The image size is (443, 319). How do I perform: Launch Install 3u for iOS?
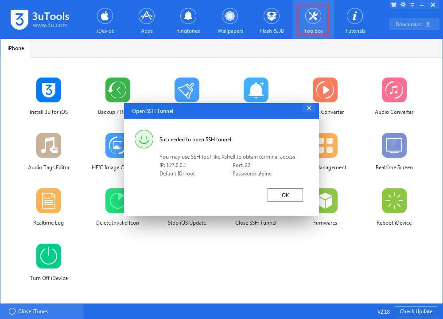(x=49, y=96)
